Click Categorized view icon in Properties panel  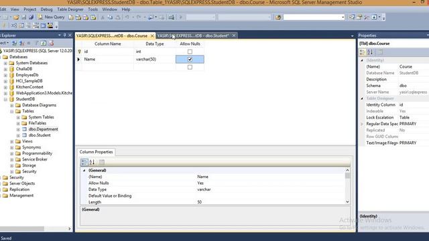[x=363, y=52]
